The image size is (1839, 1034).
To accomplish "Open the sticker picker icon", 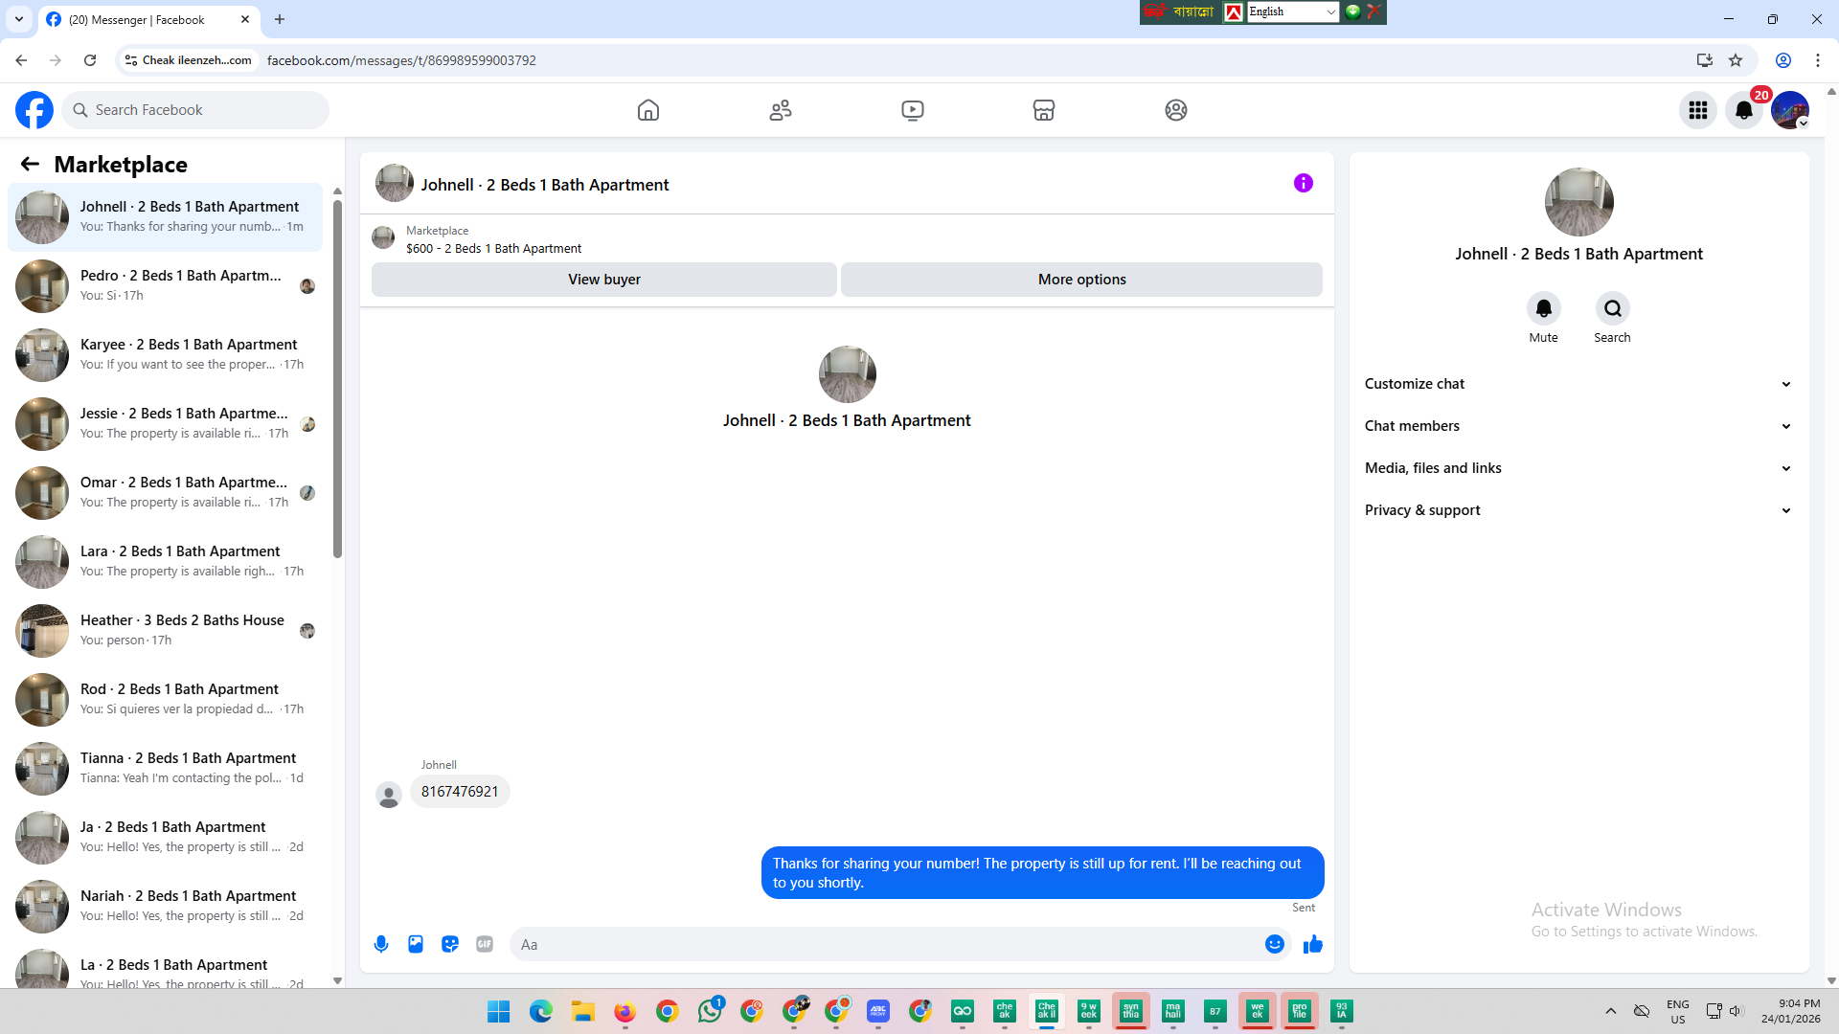I will (450, 944).
